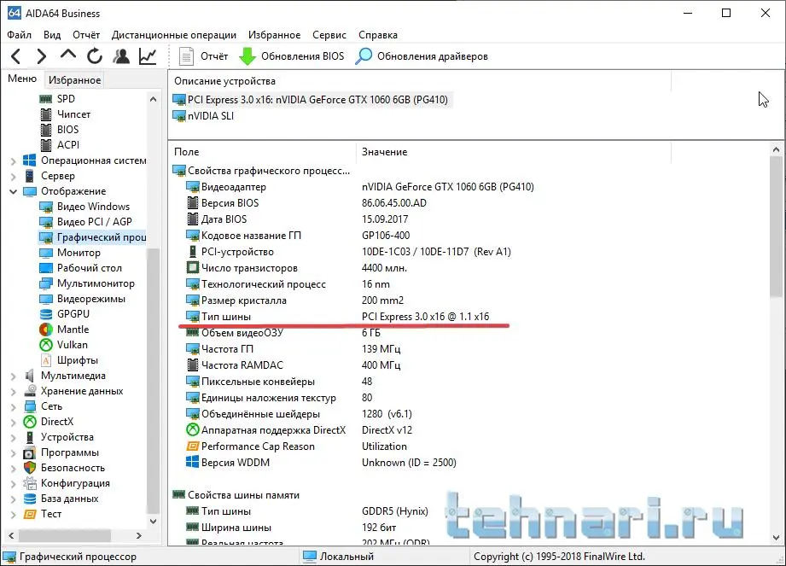Screen dimensions: 786x566
Task: Click the Монитор icon
Action: click(45, 253)
